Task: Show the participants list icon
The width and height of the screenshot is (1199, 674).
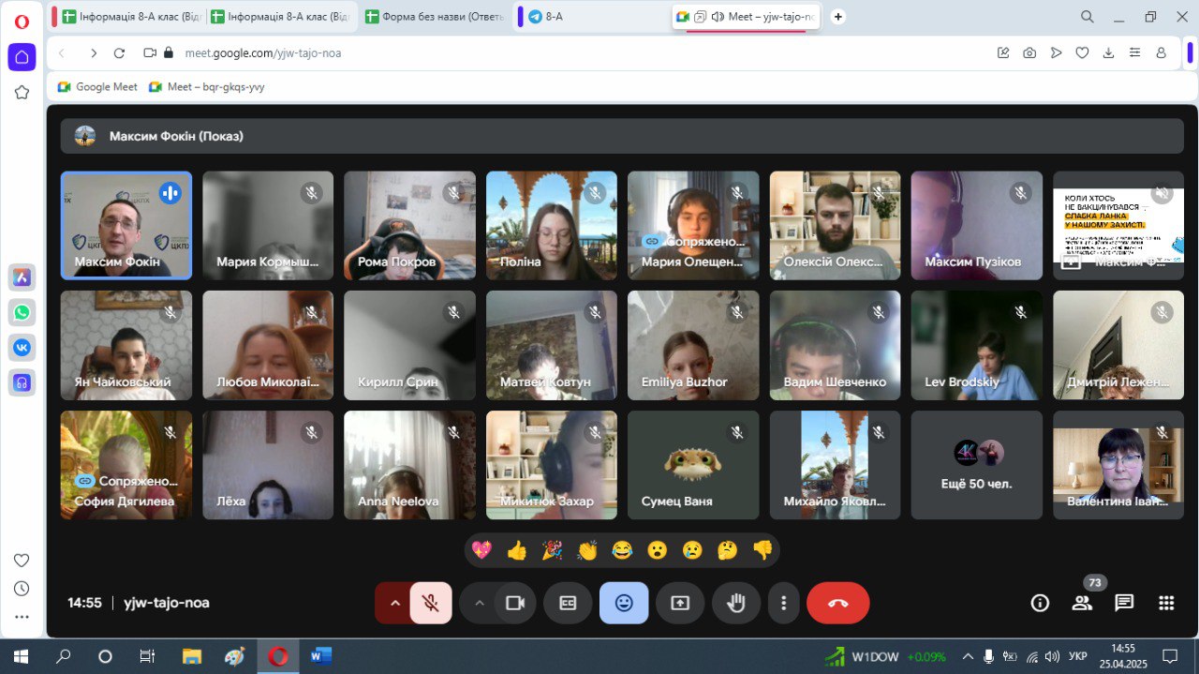Action: [x=1082, y=603]
